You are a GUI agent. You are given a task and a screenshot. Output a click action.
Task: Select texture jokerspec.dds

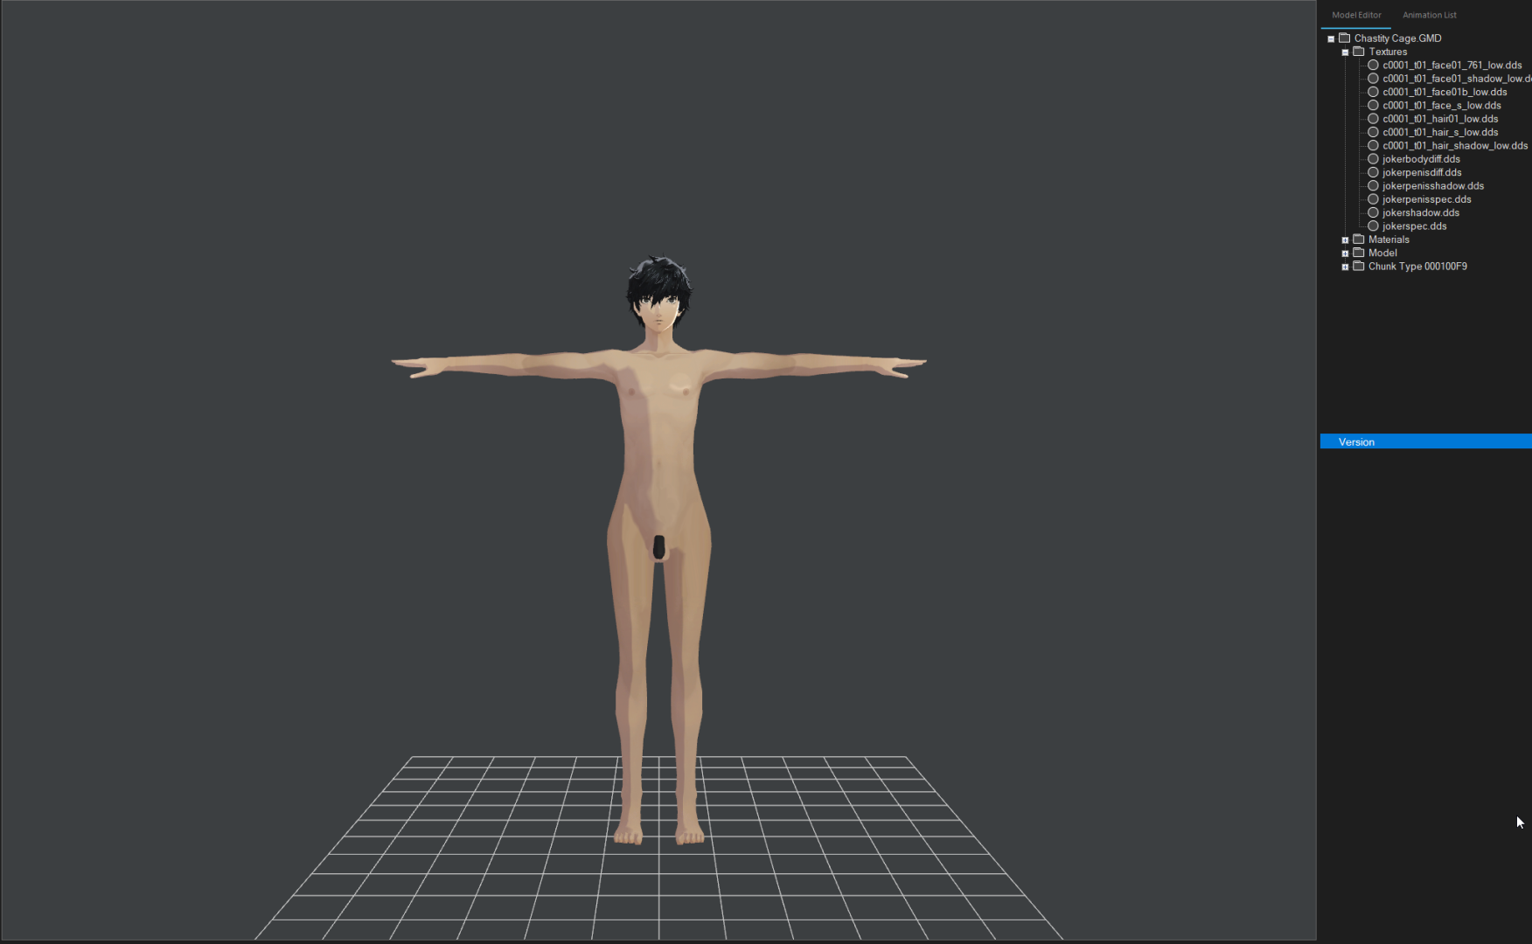pos(1414,226)
